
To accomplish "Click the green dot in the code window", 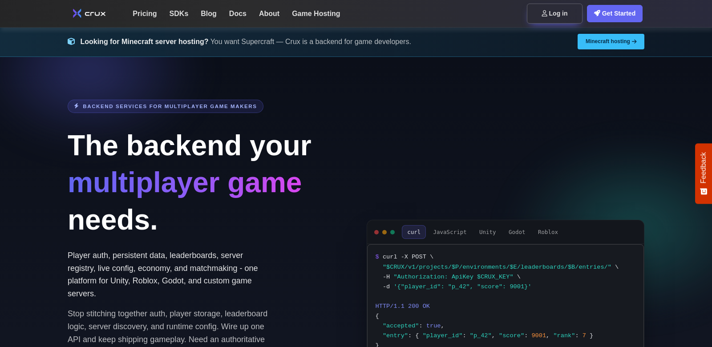I will pos(392,232).
